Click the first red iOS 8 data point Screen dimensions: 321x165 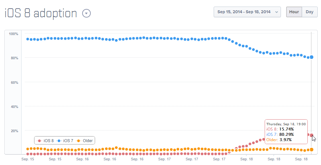[x=28, y=154]
